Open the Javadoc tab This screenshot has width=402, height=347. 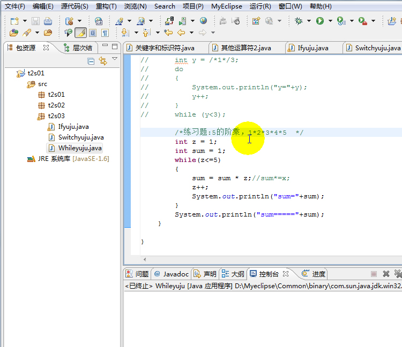pos(172,274)
